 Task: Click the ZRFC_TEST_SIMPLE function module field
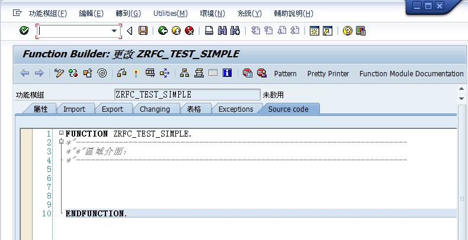click(187, 95)
